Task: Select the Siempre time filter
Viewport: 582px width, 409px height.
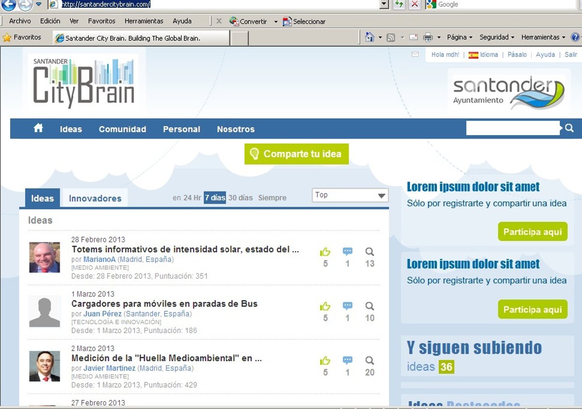Action: 272,198
